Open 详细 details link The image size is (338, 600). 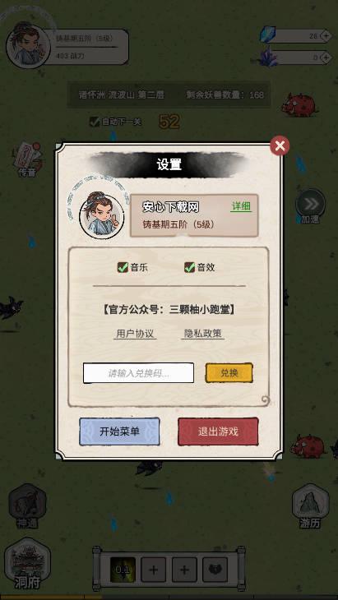[x=241, y=206]
